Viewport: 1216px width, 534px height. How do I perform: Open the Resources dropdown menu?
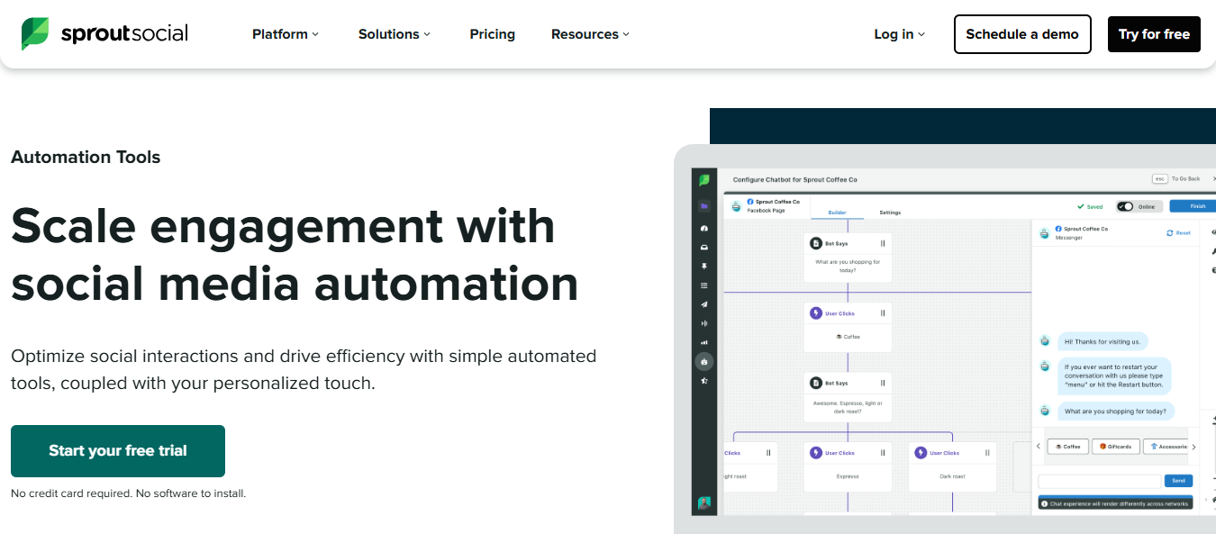point(590,34)
